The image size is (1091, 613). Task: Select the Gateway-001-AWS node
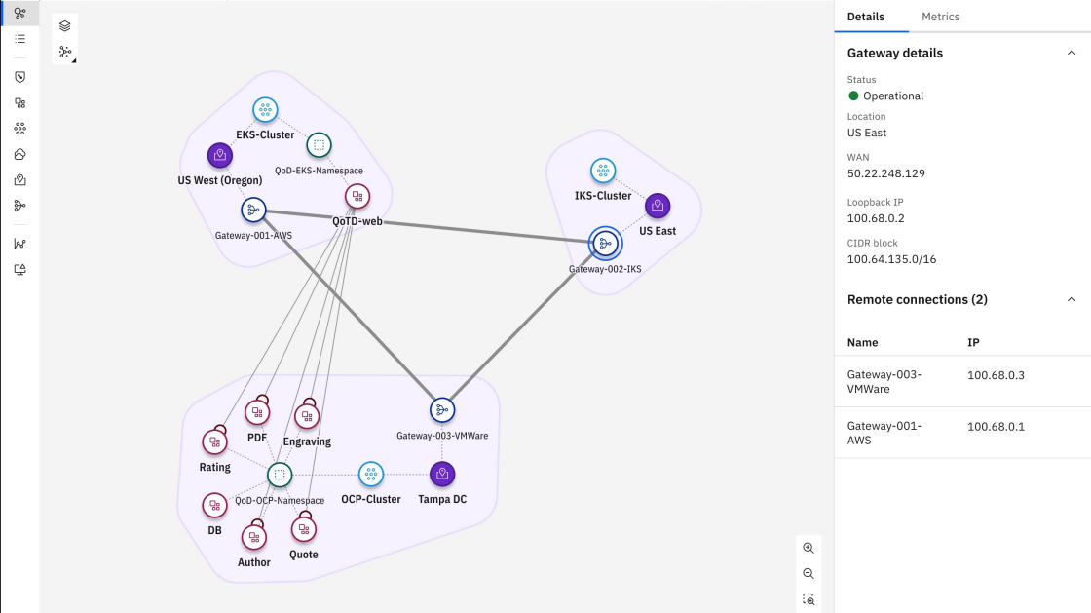(253, 211)
